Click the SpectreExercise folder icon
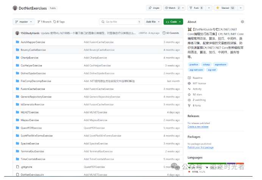262x180 pixels. click(x=17, y=143)
